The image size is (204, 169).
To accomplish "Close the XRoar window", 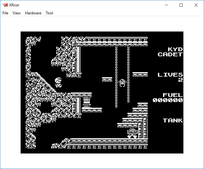I will [196, 5].
